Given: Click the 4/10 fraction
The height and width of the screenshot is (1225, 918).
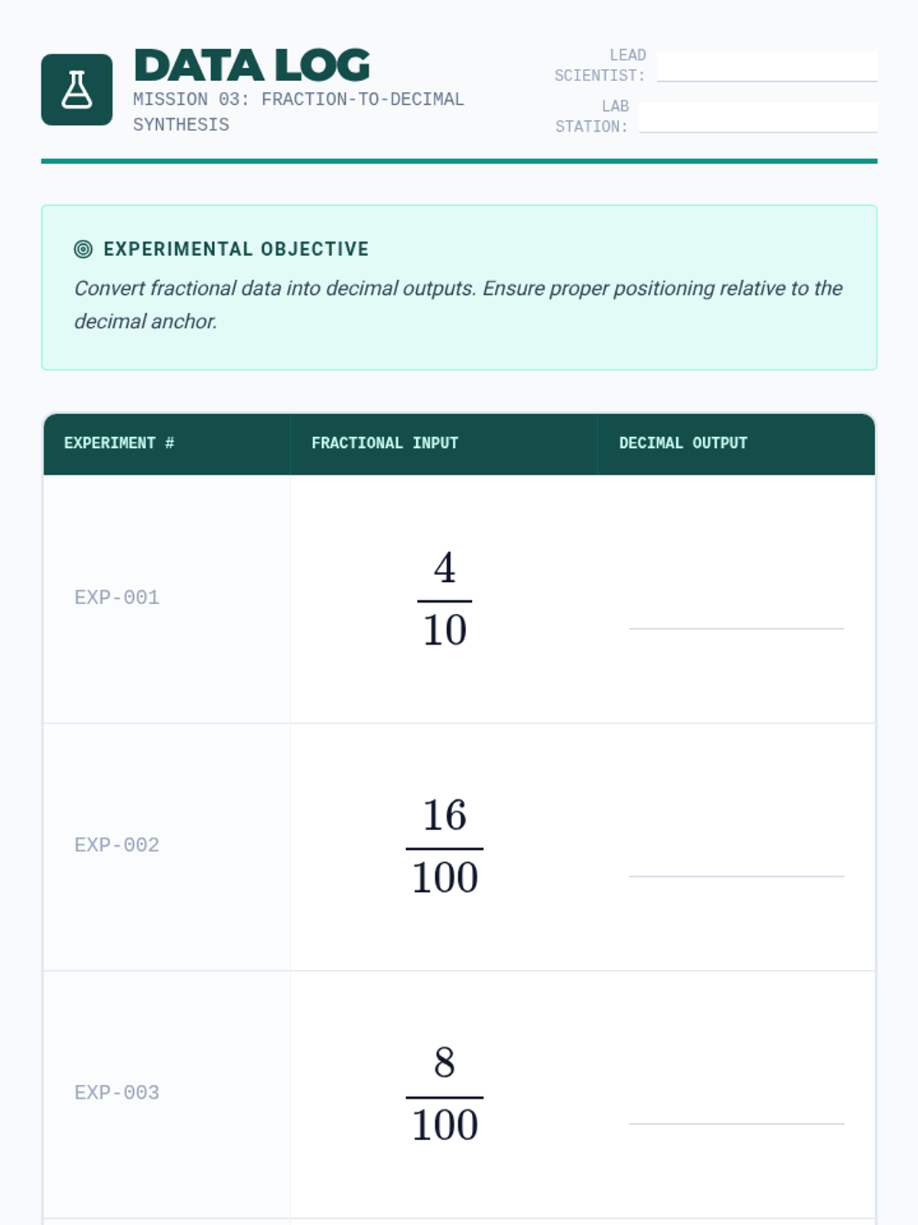Looking at the screenshot, I should coord(444,599).
